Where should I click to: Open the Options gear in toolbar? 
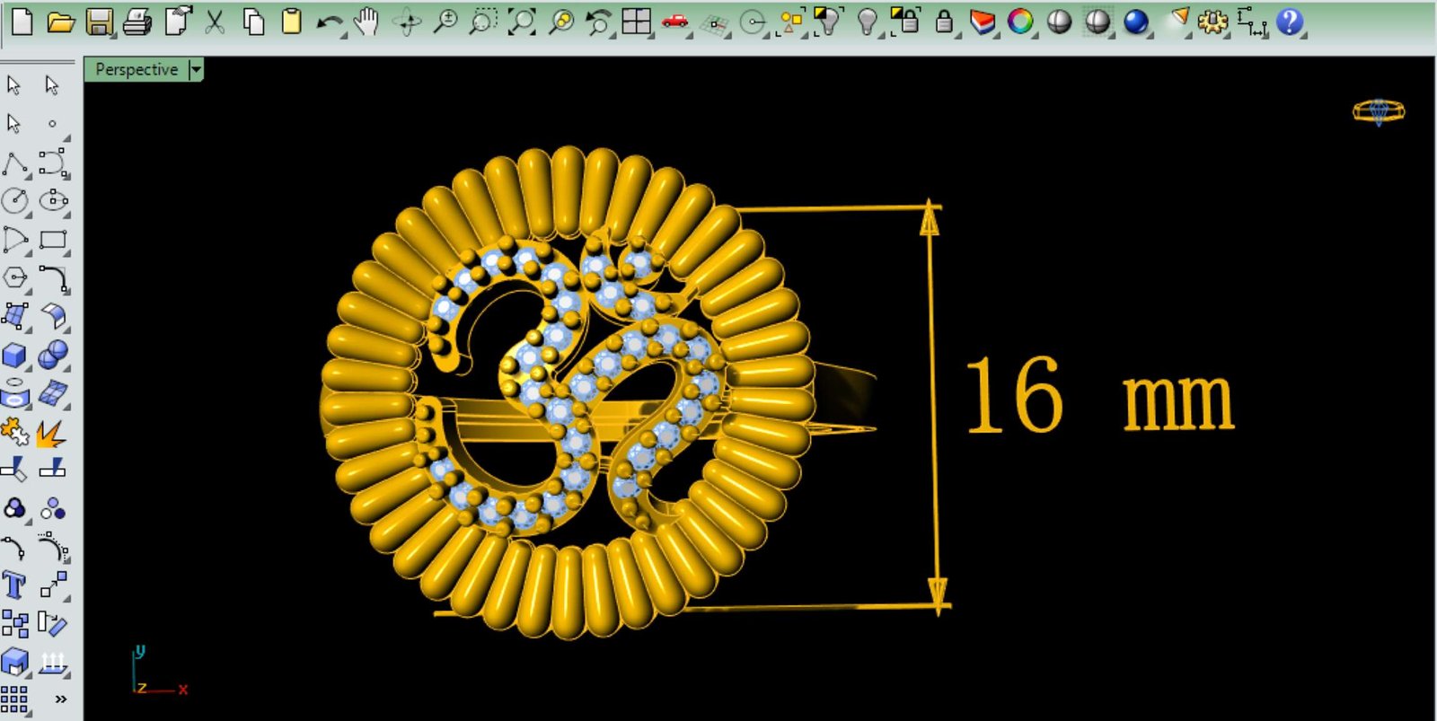(1212, 22)
